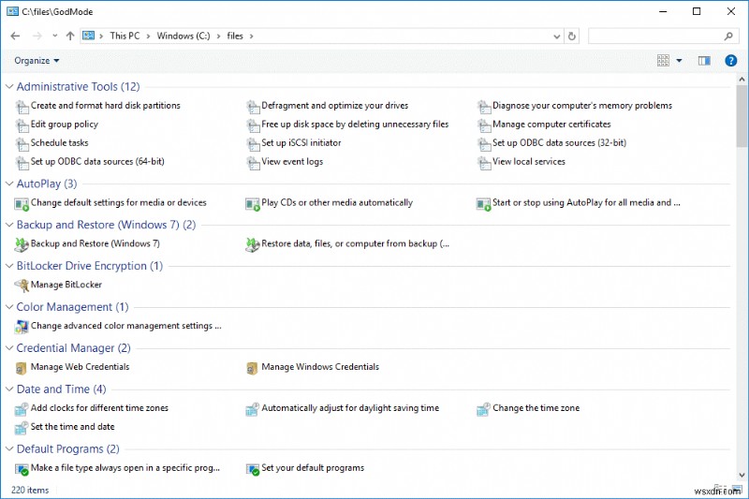The image size is (749, 499).
Task: Click the vertical scrollbar thumb
Action: point(742,116)
